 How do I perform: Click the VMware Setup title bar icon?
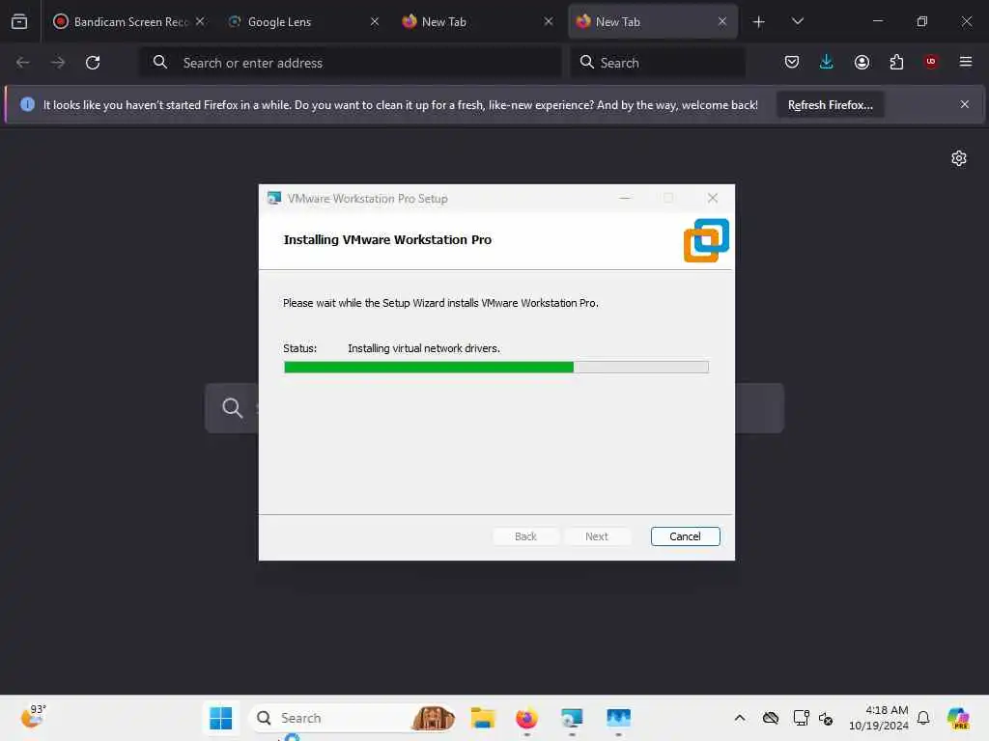[273, 198]
